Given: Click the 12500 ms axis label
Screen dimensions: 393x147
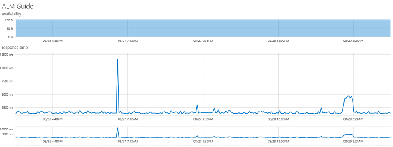Looking at the screenshot, I should 7,55.
